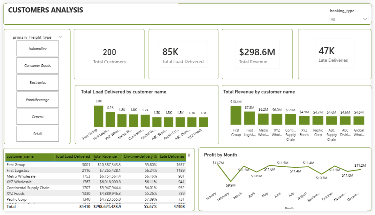The height and width of the screenshot is (215, 375).
Task: Select the XYZ Foods table row
Action: pyautogui.click(x=96, y=194)
